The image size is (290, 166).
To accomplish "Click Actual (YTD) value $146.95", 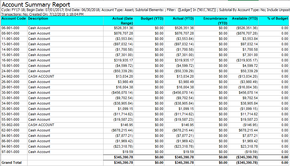I will click(187, 125).
